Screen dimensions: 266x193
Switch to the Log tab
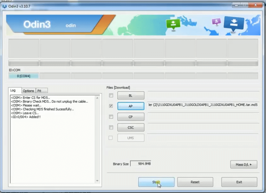15,90
